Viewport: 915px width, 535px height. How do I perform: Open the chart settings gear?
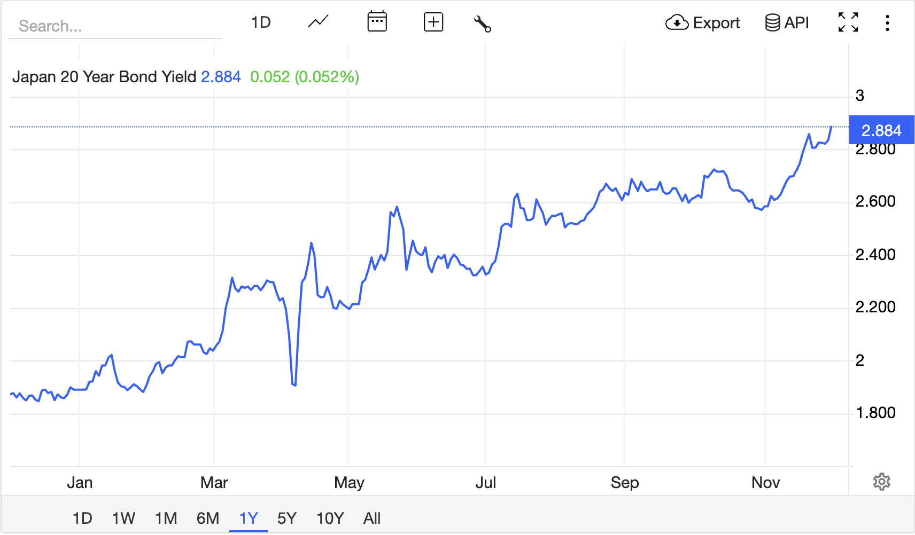(x=881, y=482)
